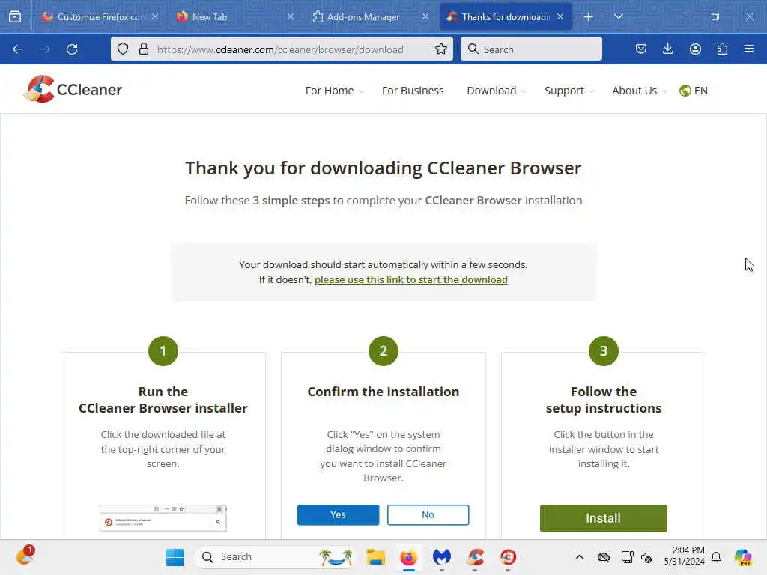The height and width of the screenshot is (575, 767).
Task: Click the volume muted tray icon
Action: point(646,557)
